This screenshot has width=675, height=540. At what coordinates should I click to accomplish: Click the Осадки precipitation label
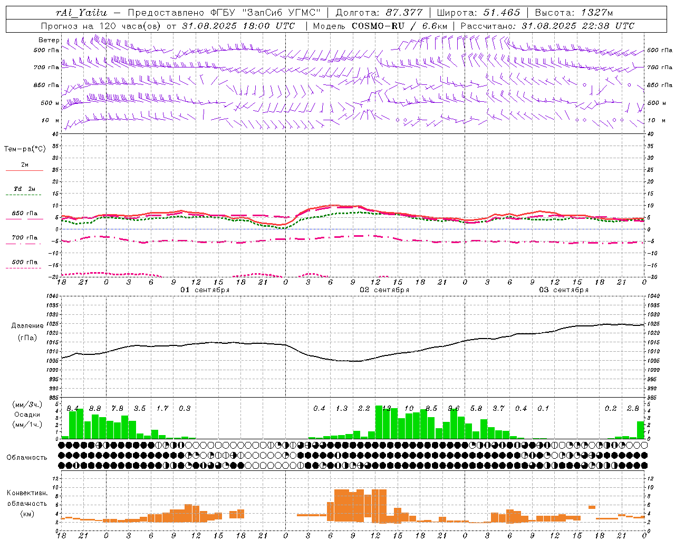pos(27,414)
